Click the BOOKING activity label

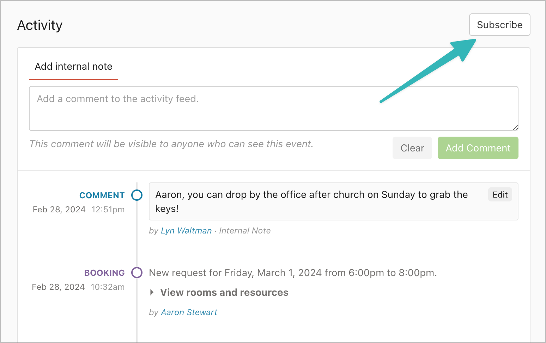point(104,273)
